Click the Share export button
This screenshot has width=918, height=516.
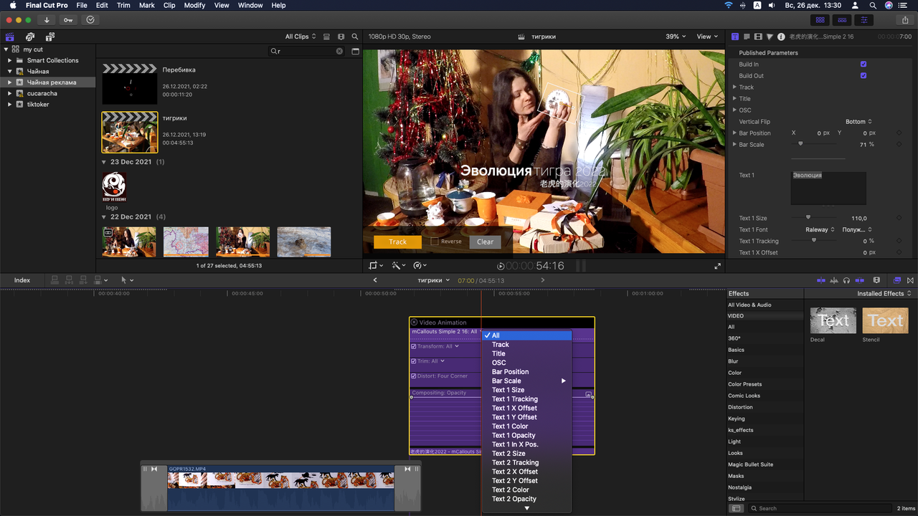point(905,20)
